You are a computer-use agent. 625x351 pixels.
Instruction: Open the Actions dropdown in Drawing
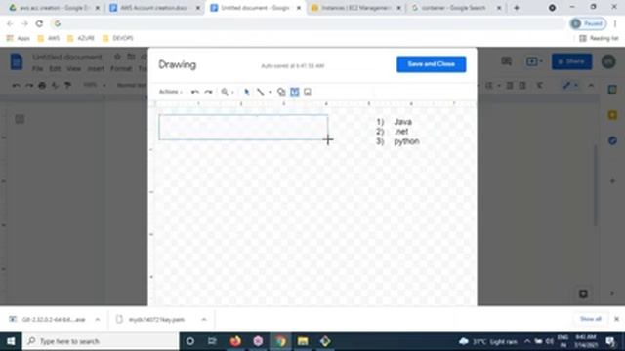[171, 92]
